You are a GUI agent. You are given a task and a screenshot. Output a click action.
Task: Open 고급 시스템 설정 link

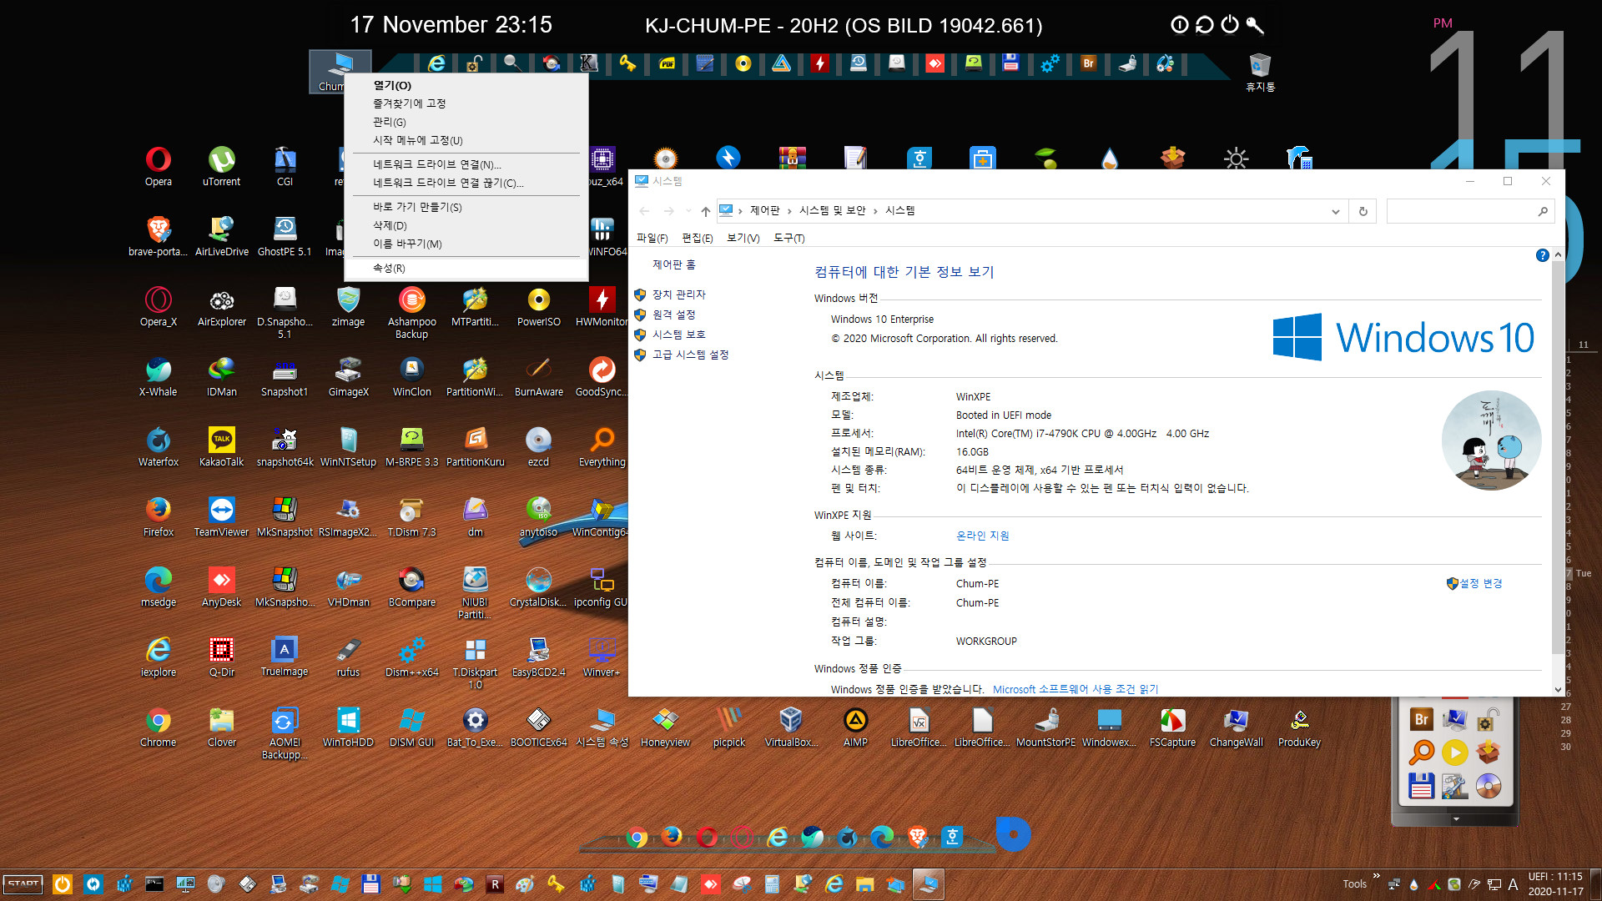[x=690, y=355]
